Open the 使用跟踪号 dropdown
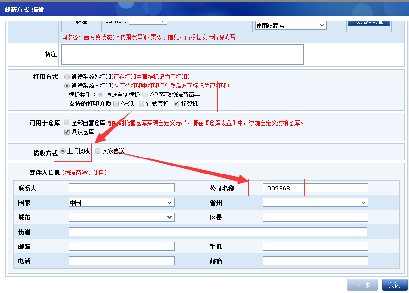The image size is (409, 293). 291,25
